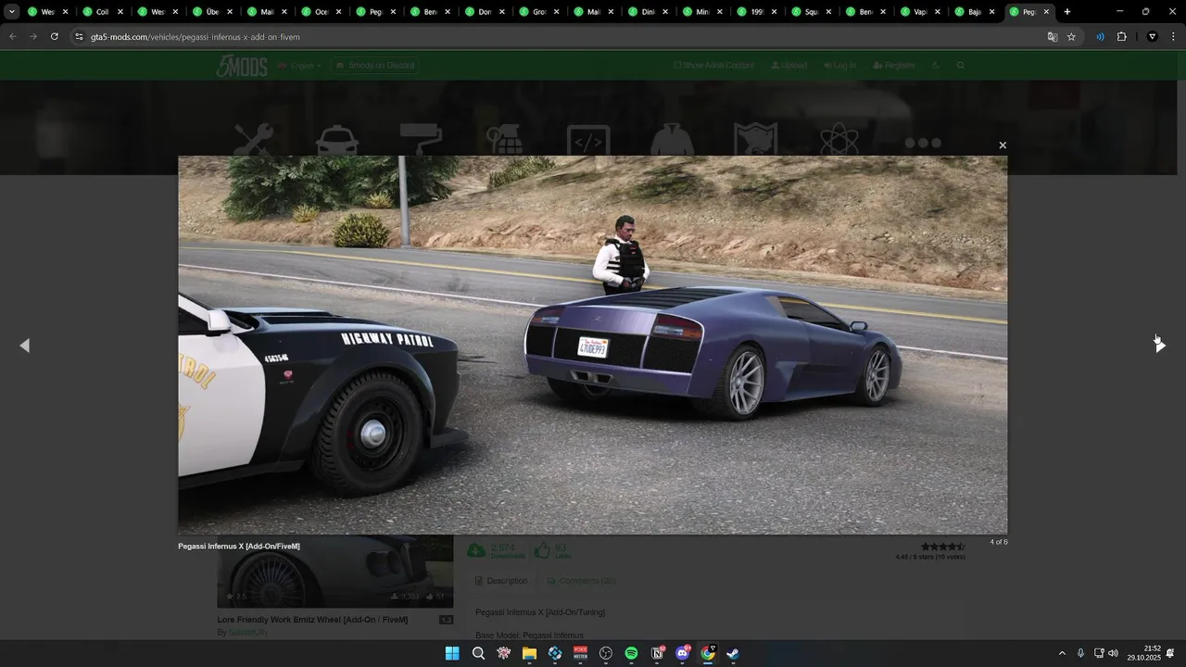The width and height of the screenshot is (1186, 667).
Task: Switch to the Description tab
Action: [500, 581]
